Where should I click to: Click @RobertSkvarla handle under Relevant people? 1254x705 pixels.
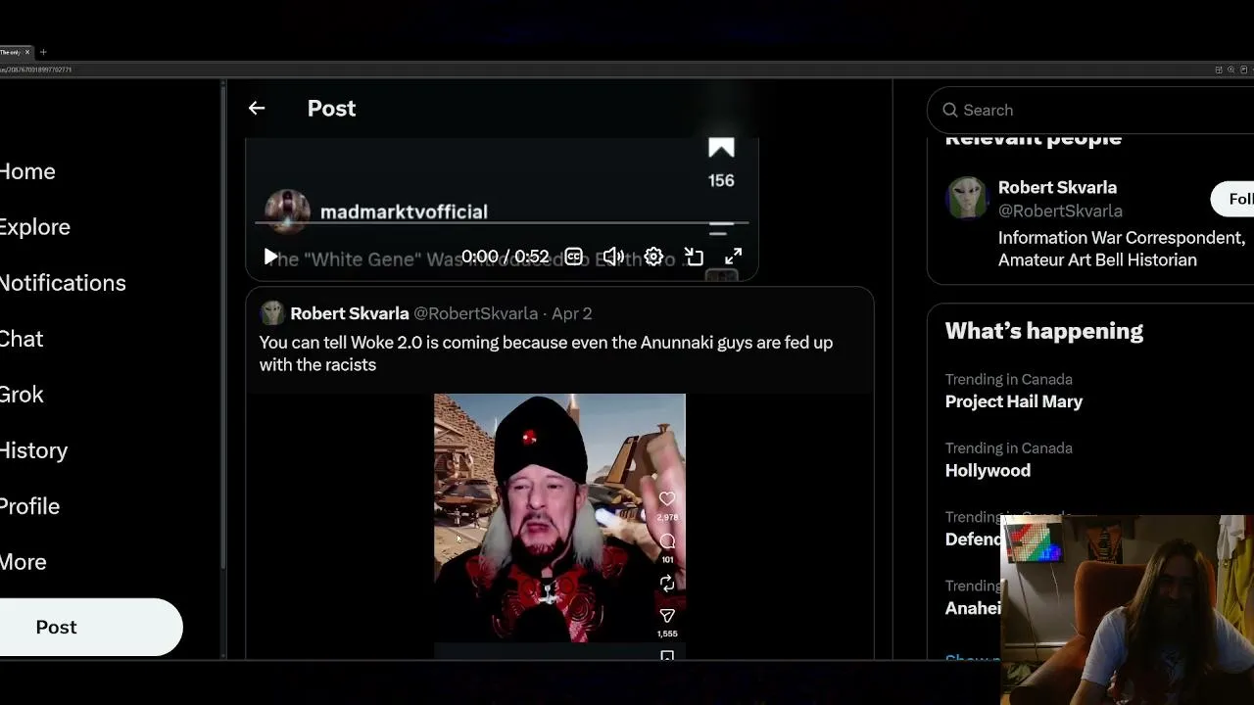click(1060, 211)
